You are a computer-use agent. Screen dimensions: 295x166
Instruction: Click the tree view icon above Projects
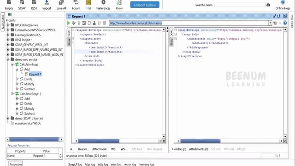[x=10, y=14]
